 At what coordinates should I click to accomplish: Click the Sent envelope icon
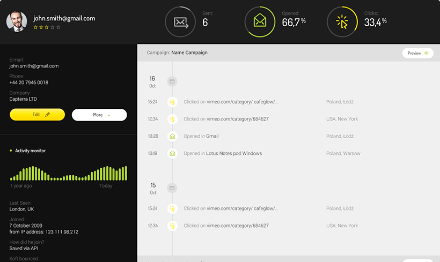click(181, 23)
